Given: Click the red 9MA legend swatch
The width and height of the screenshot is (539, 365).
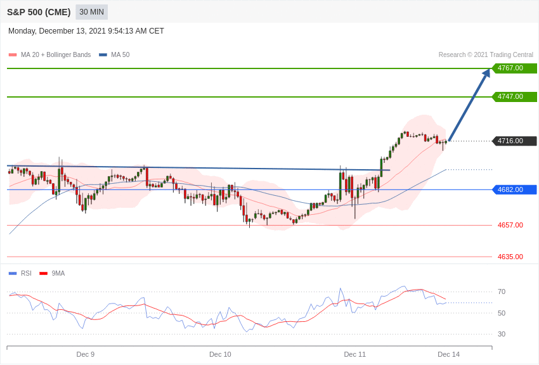Looking at the screenshot, I should pyautogui.click(x=43, y=274).
